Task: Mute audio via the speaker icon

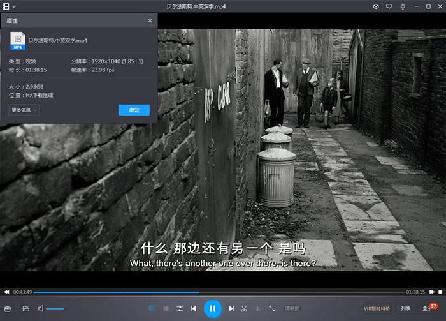Action: click(41, 308)
